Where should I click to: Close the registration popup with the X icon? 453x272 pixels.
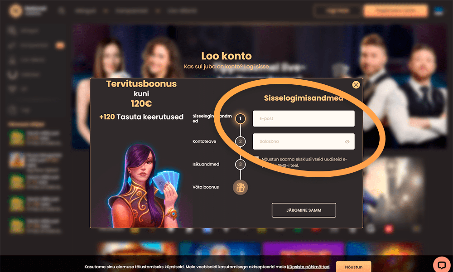tap(356, 84)
